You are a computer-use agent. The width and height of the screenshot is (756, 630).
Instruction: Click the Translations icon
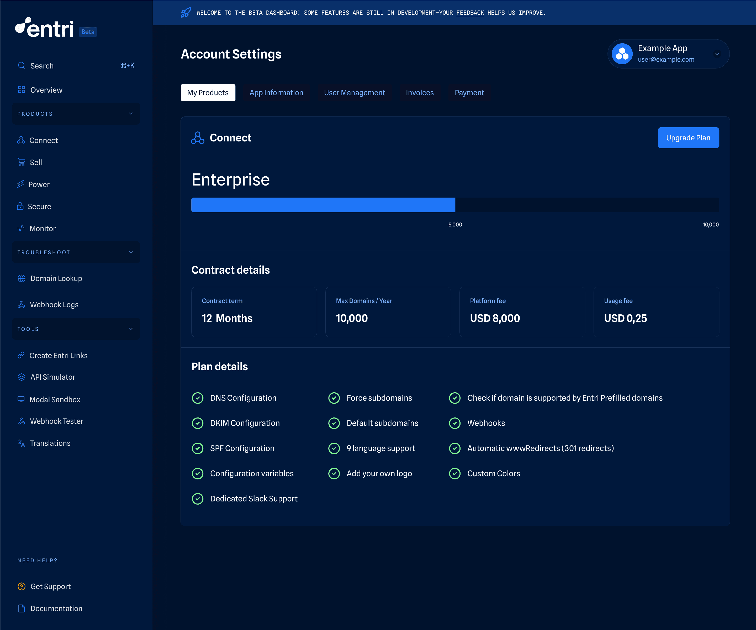click(21, 443)
